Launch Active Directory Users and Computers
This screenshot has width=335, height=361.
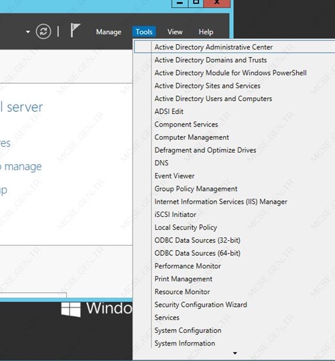[213, 98]
